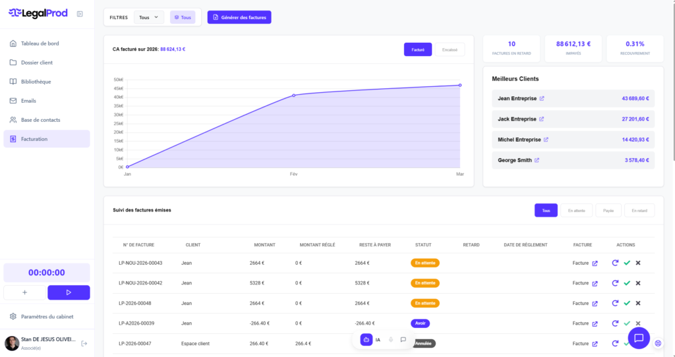Start the timer with the play button
This screenshot has height=357, width=675.
coord(69,292)
